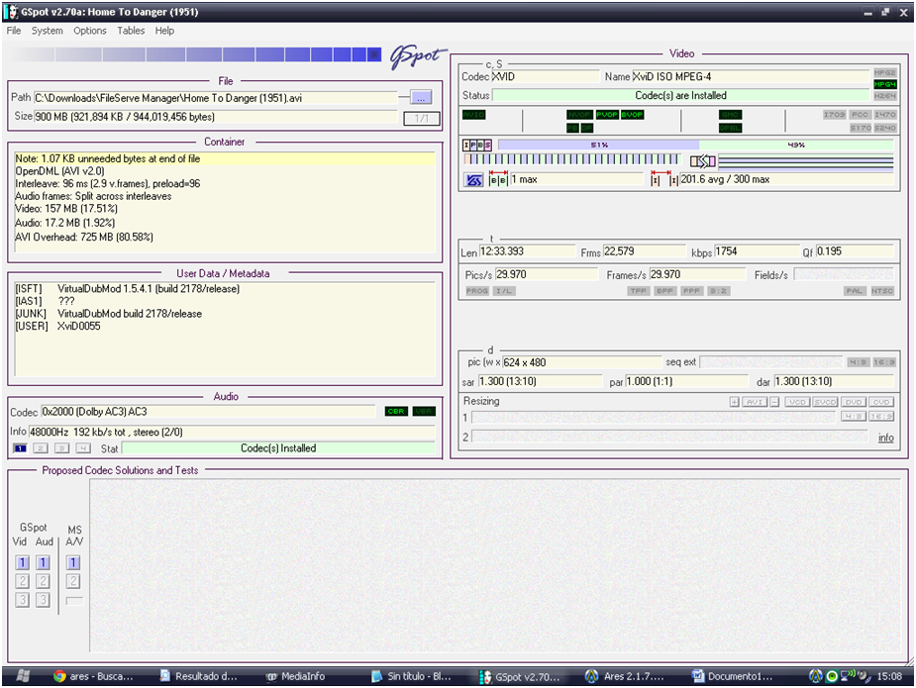916x688 pixels.
Task: Click the striped frame sequence graph
Action: point(572,158)
